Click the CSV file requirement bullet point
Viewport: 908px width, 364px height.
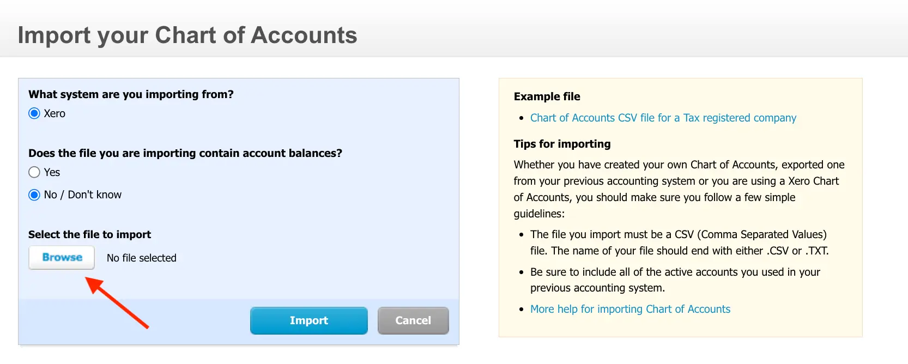pyautogui.click(x=678, y=242)
